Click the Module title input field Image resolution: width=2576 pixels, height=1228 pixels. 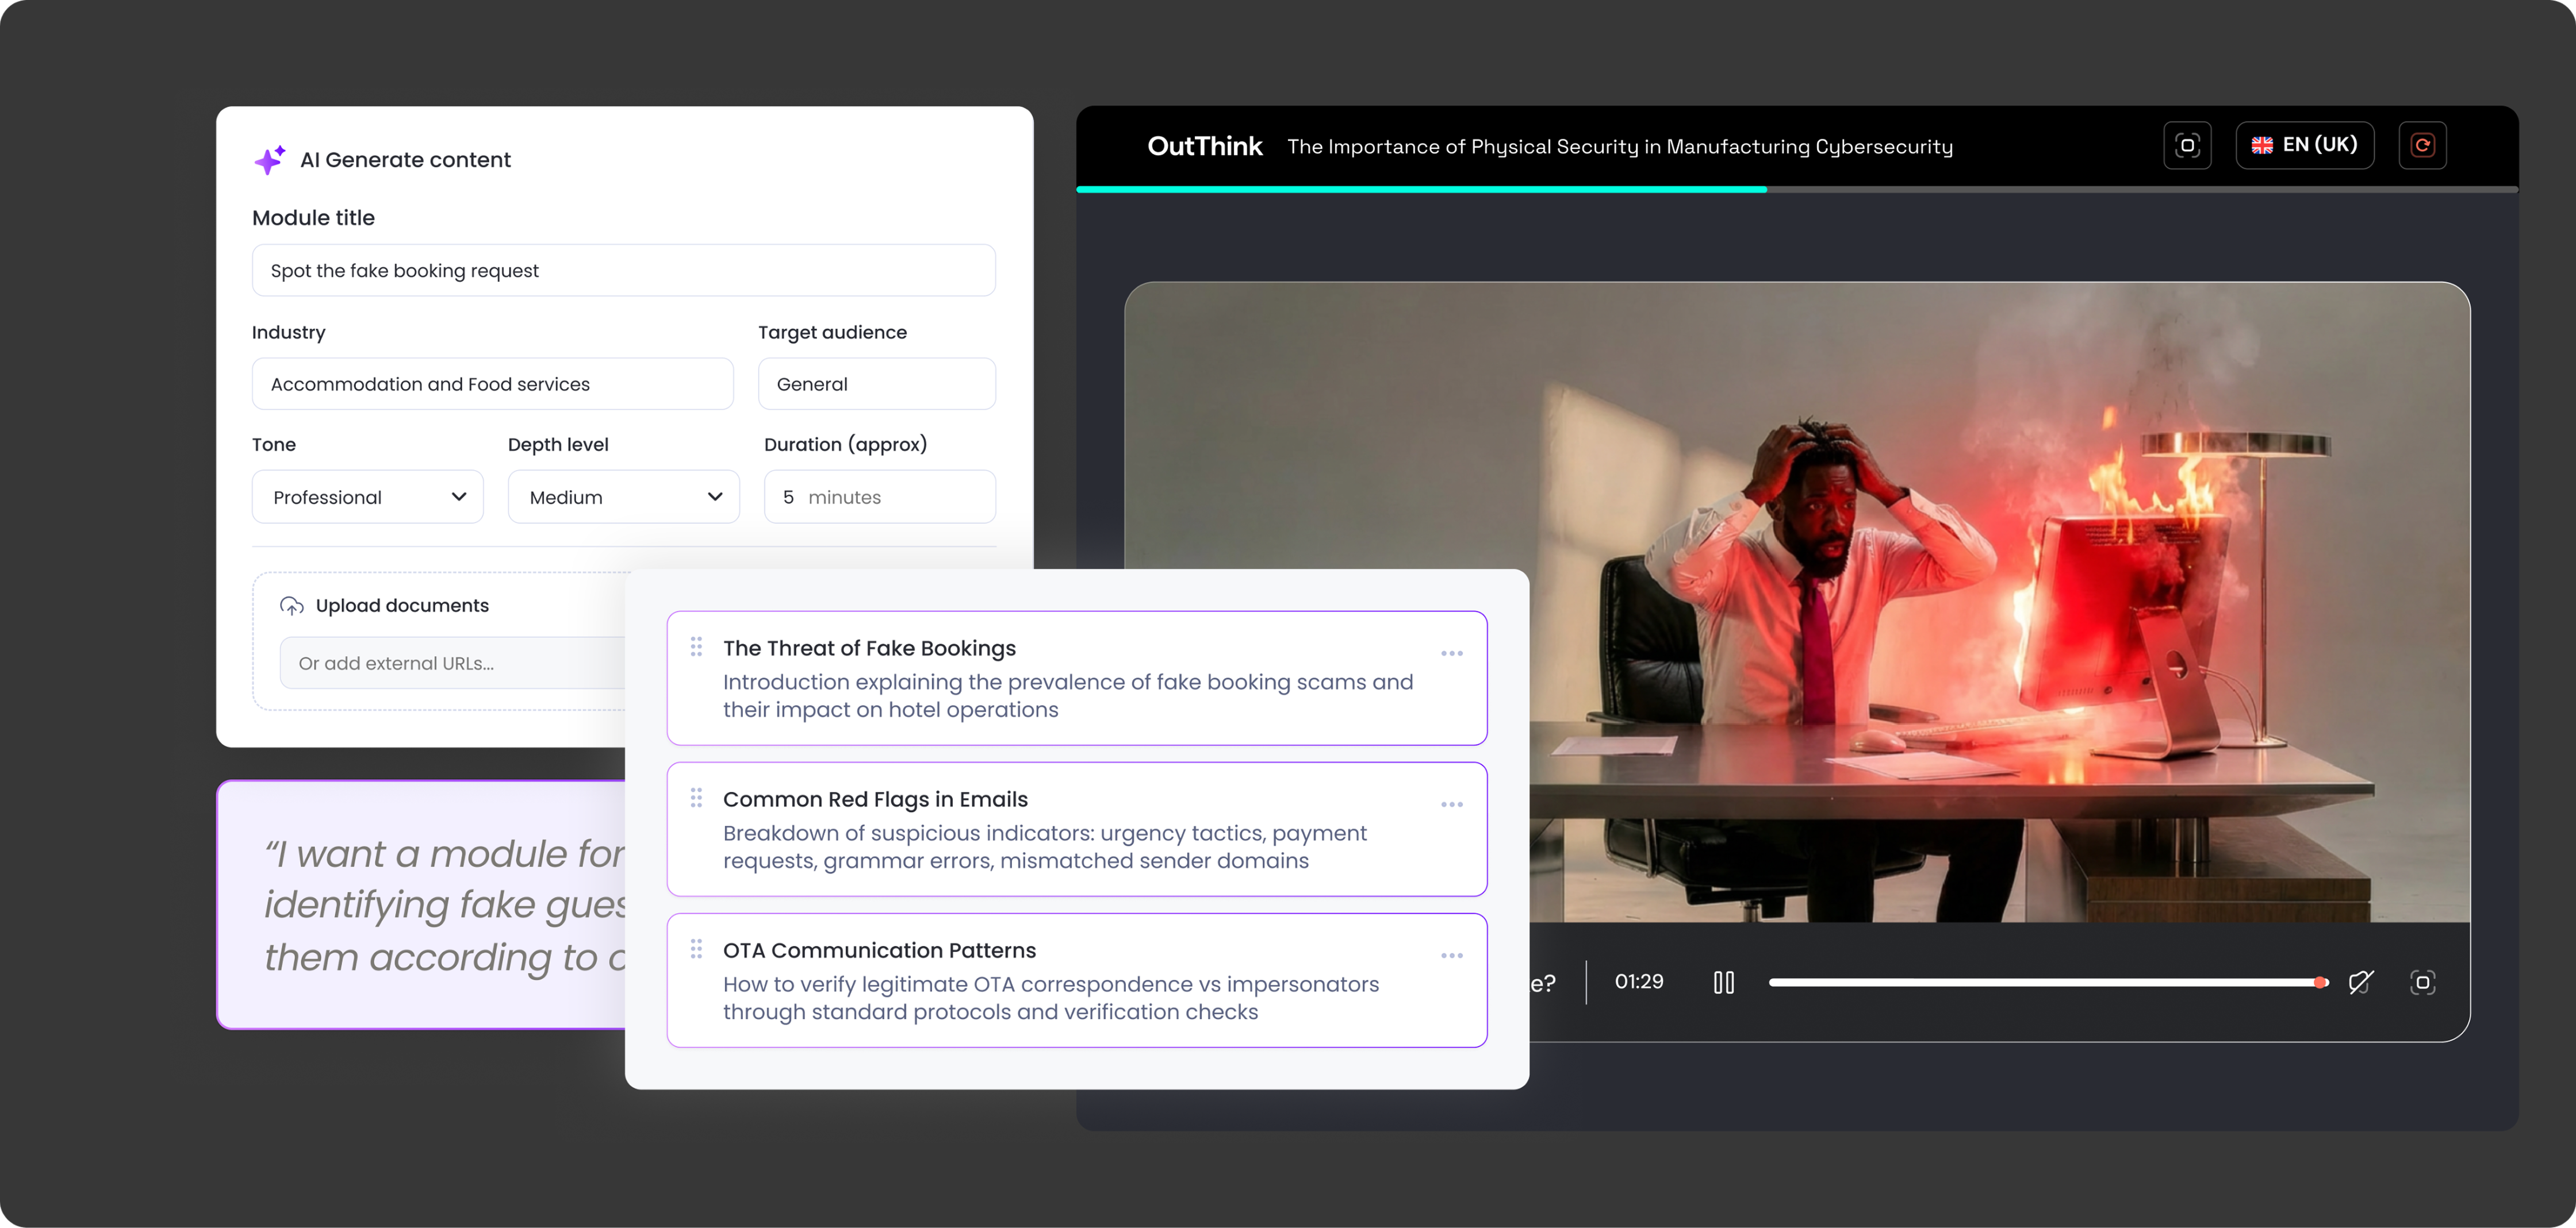coord(623,271)
